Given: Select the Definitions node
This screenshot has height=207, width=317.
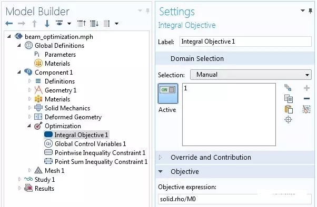Looking at the screenshot, I should pos(60,81).
